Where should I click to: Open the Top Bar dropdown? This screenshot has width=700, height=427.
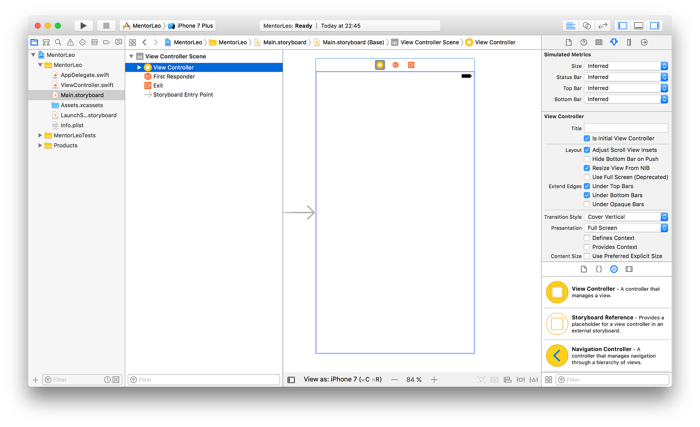(626, 88)
